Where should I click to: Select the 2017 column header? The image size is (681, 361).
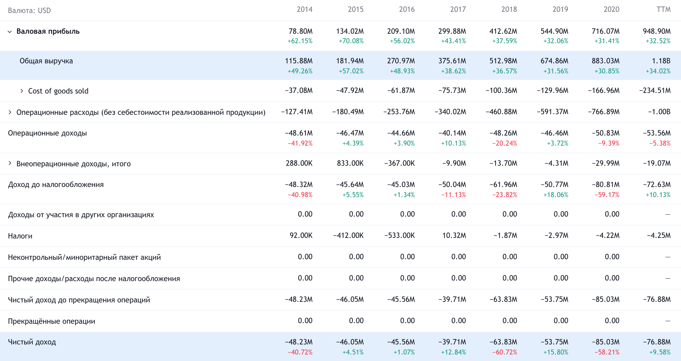458,9
